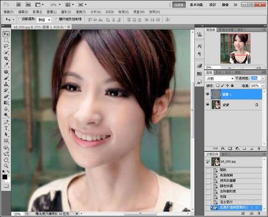268x217 pixels.
Task: Expand more workspaces with the >> chevron
Action: tap(235, 5)
